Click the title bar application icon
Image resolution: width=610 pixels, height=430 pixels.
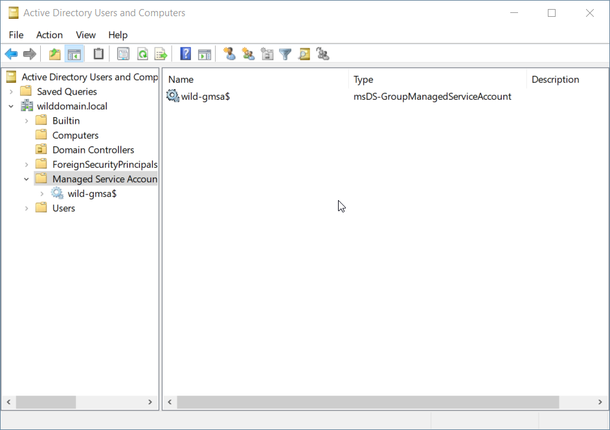click(x=14, y=13)
